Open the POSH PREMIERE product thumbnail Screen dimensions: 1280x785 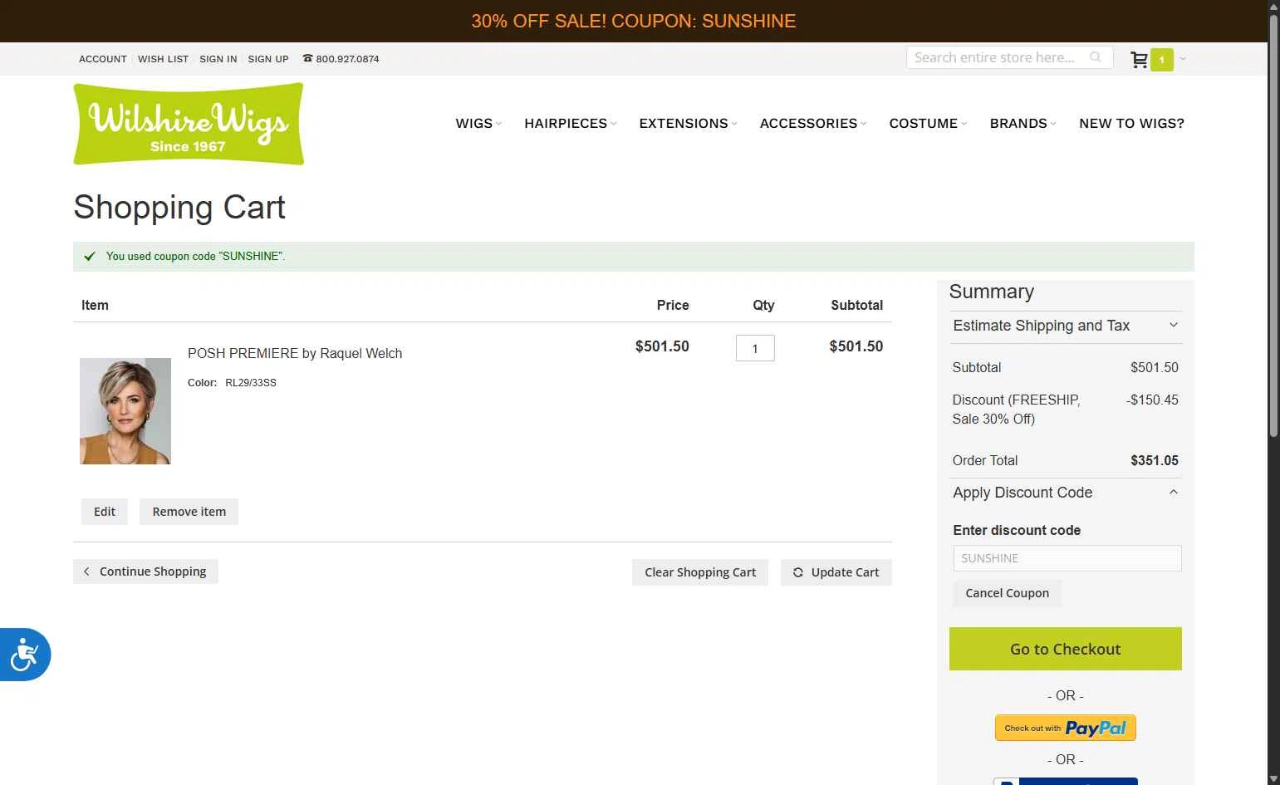[125, 411]
